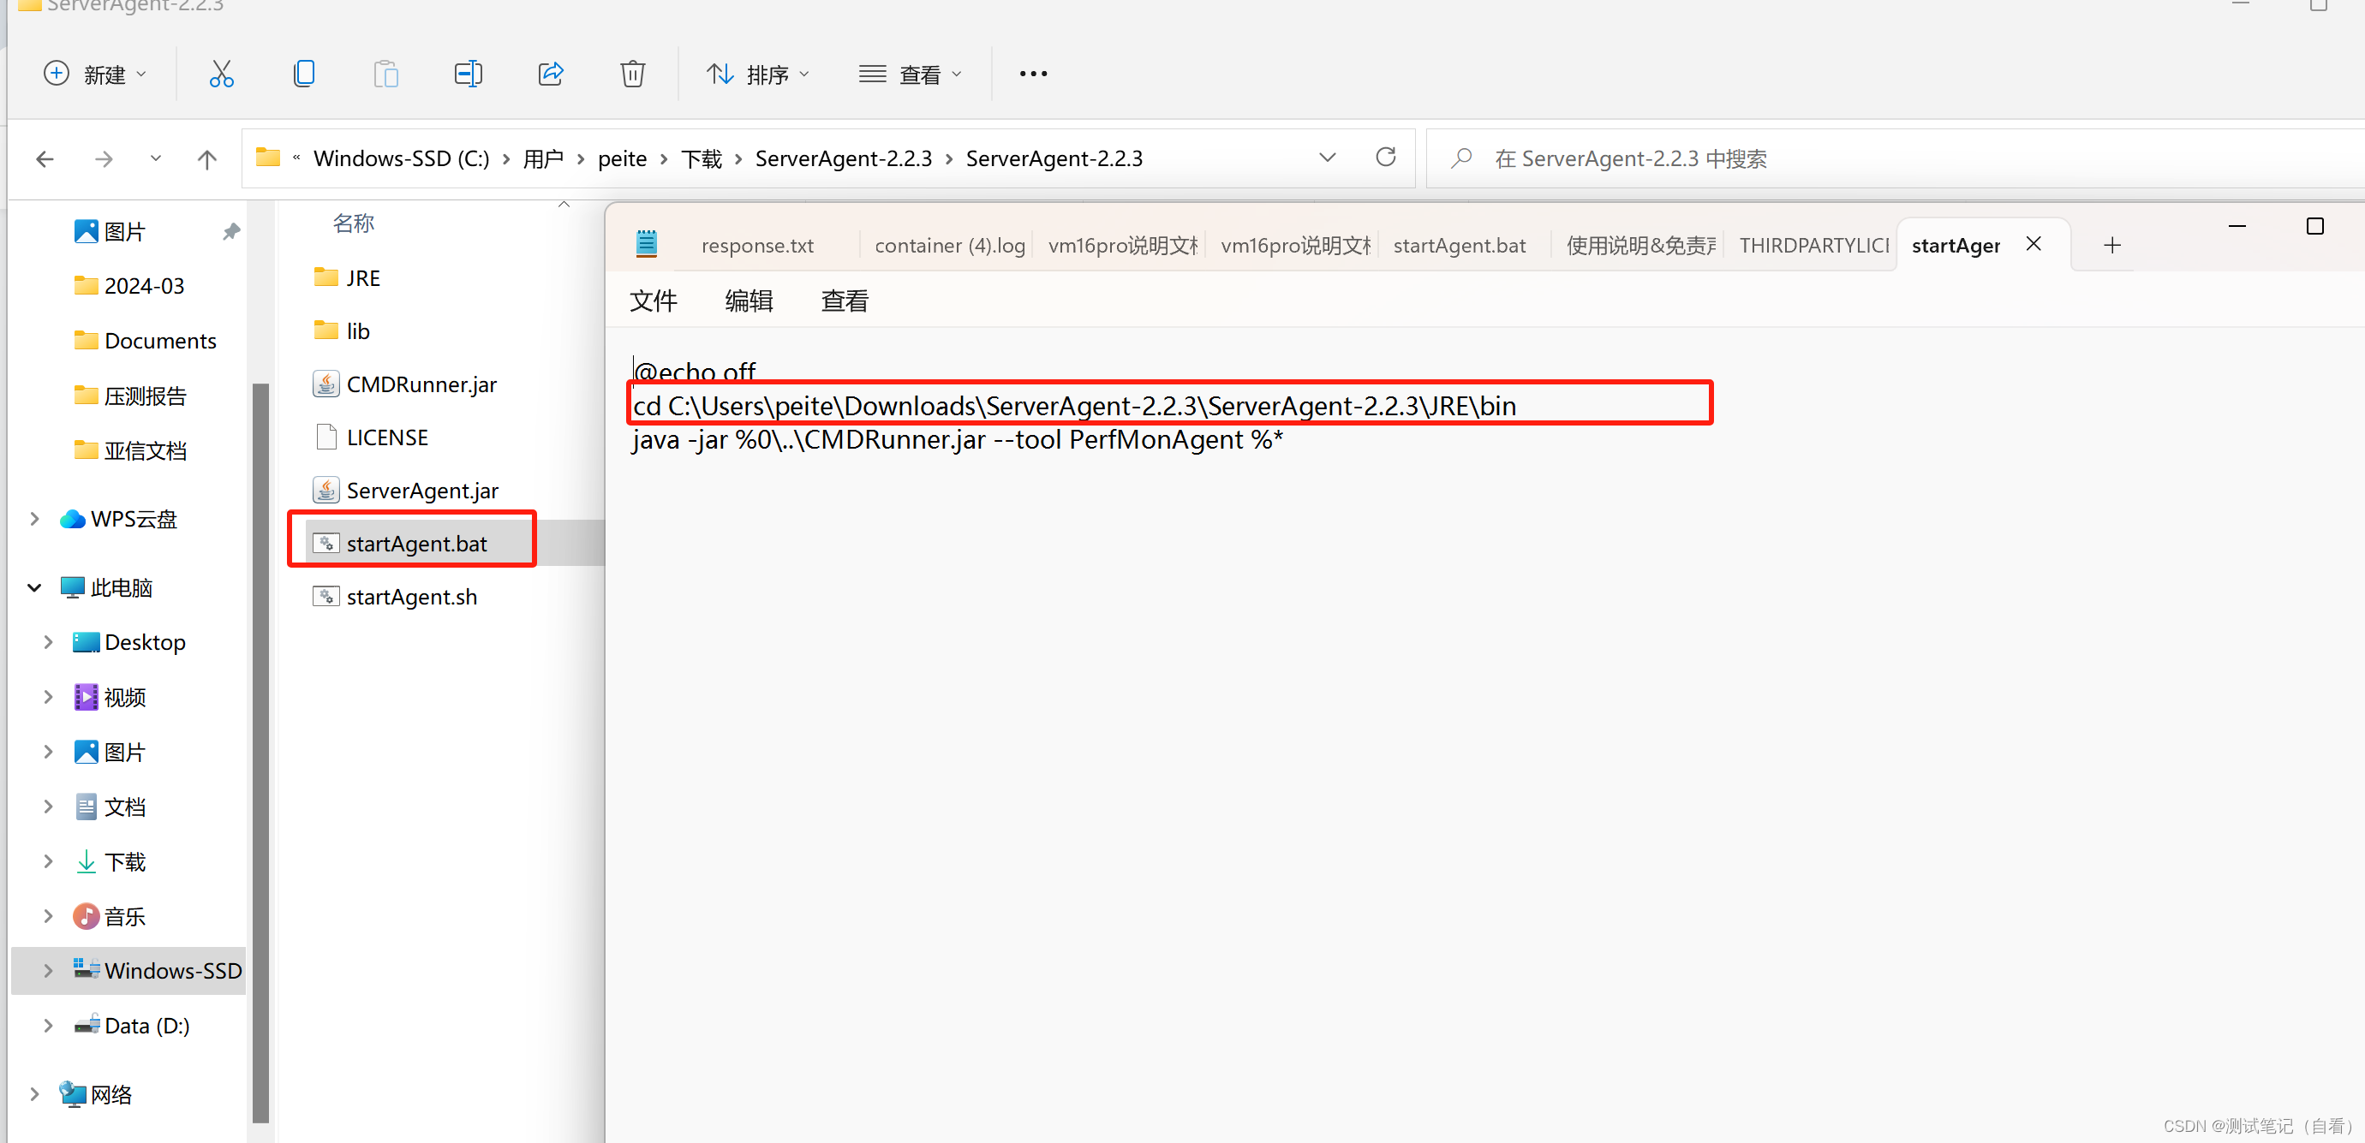
Task: Switch to the startAgent.bat tab
Action: click(1460, 246)
